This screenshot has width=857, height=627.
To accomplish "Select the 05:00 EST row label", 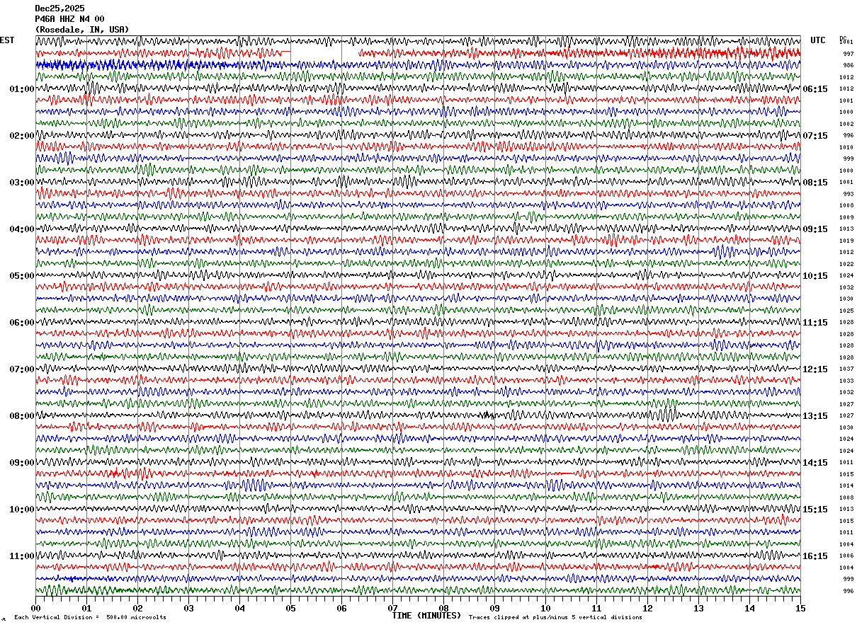I will [x=22, y=276].
